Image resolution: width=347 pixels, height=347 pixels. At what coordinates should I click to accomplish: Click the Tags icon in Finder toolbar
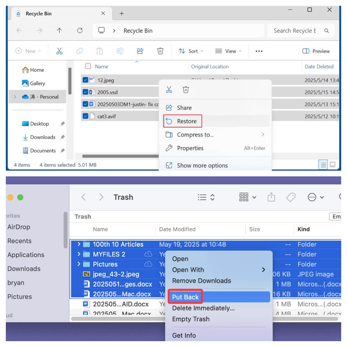coord(291,197)
